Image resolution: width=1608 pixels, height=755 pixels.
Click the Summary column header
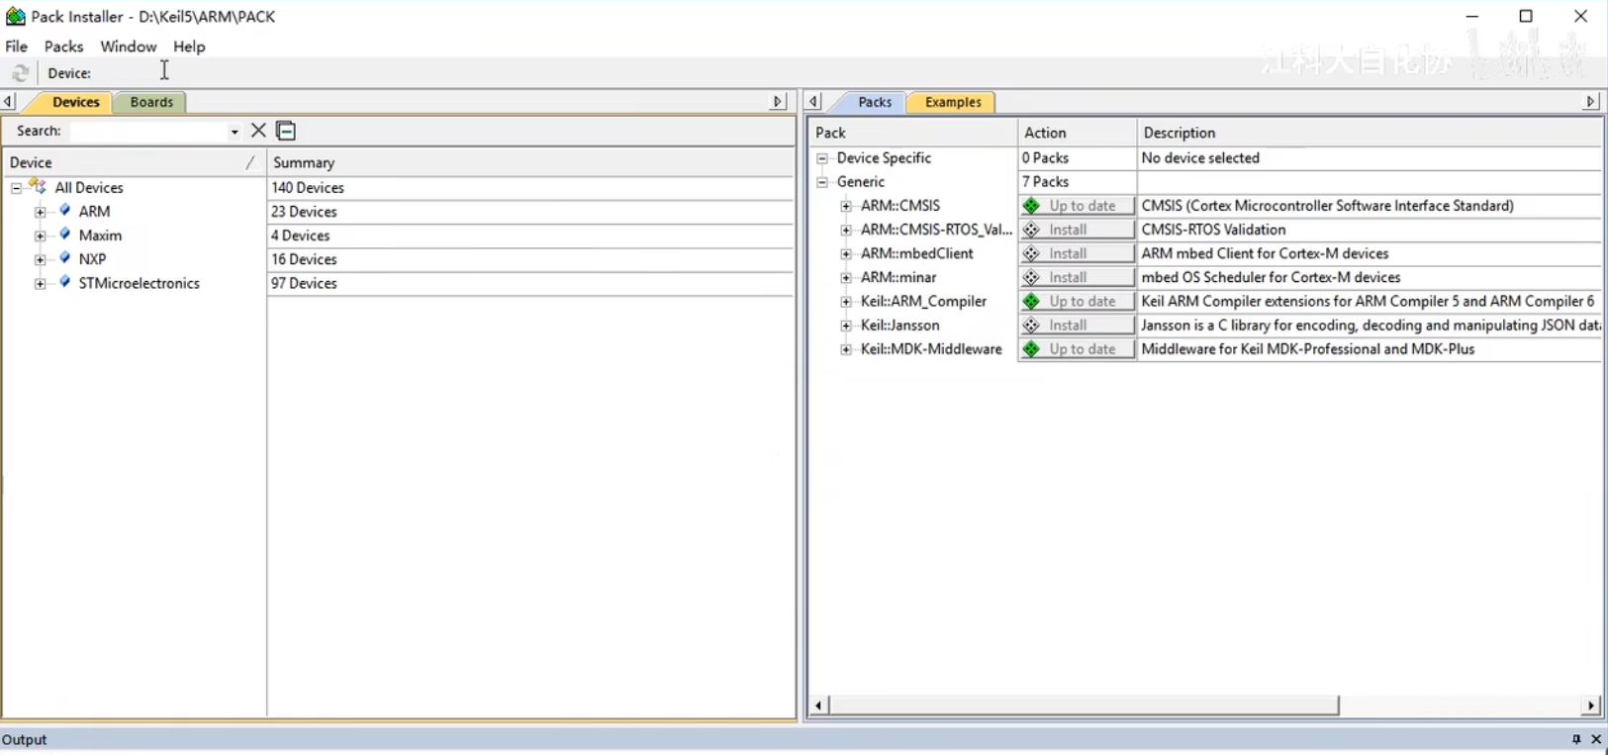click(x=530, y=162)
